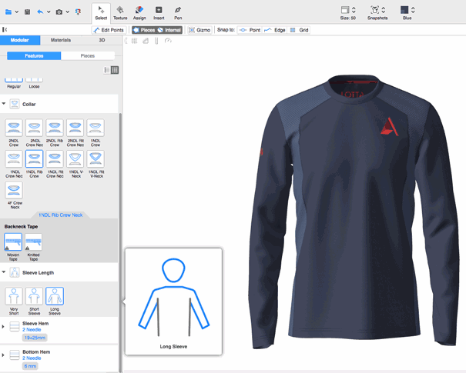Expand the Bottom Hem section
Screen dimensions: 466x373
tap(3, 355)
